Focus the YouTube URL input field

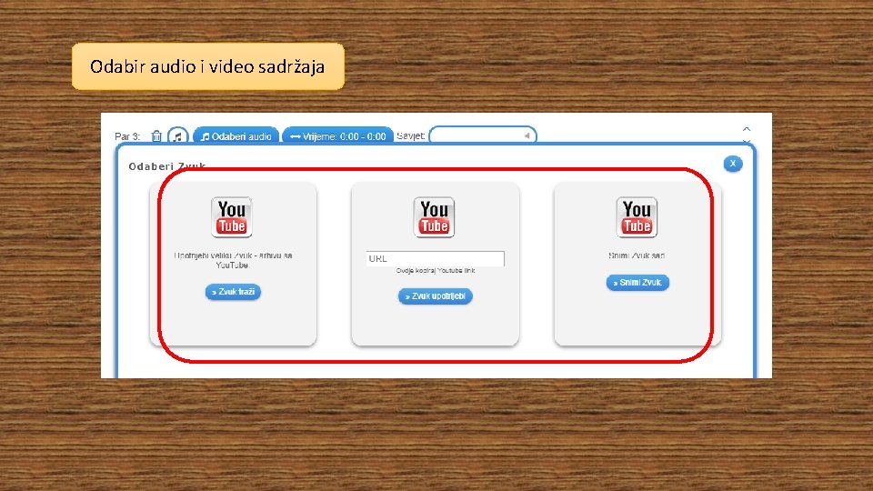pyautogui.click(x=436, y=259)
